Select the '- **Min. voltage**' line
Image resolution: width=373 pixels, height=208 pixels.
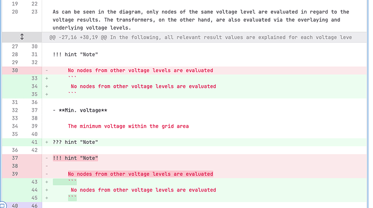tap(80, 110)
